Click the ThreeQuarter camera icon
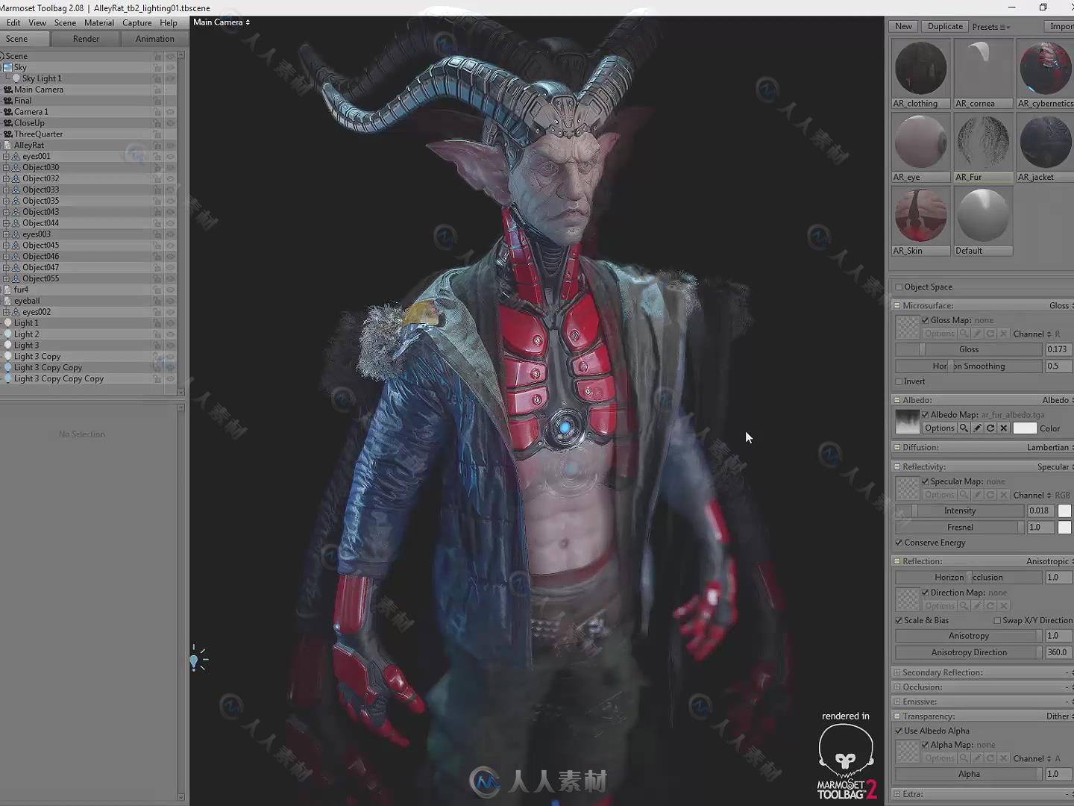Viewport: 1074px width, 806px height. (x=7, y=134)
